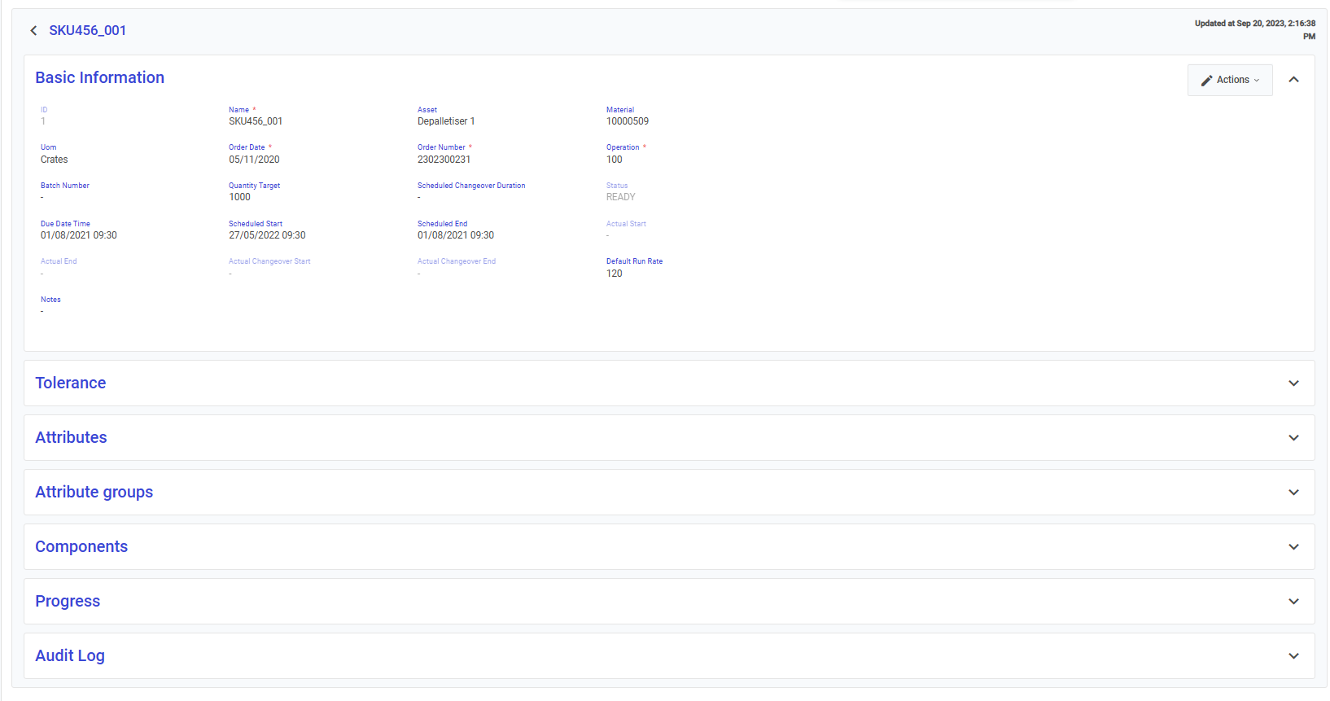Click the SKU456_001 page title

click(x=88, y=31)
